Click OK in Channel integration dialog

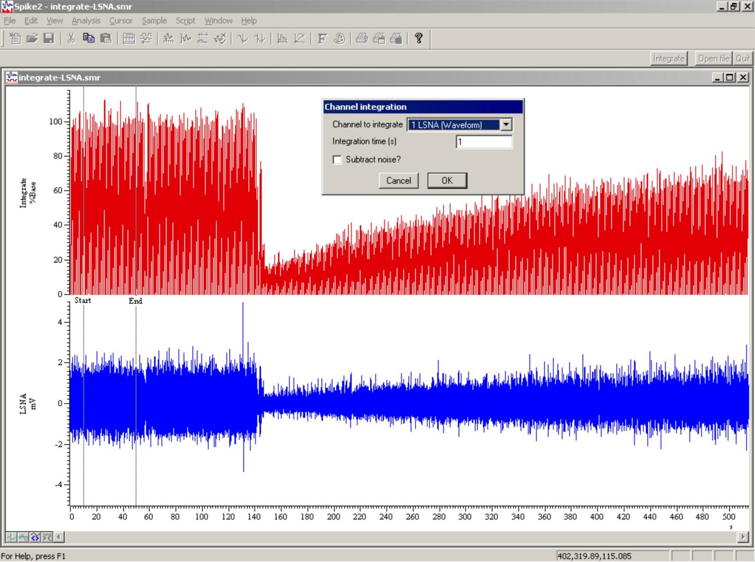point(447,180)
